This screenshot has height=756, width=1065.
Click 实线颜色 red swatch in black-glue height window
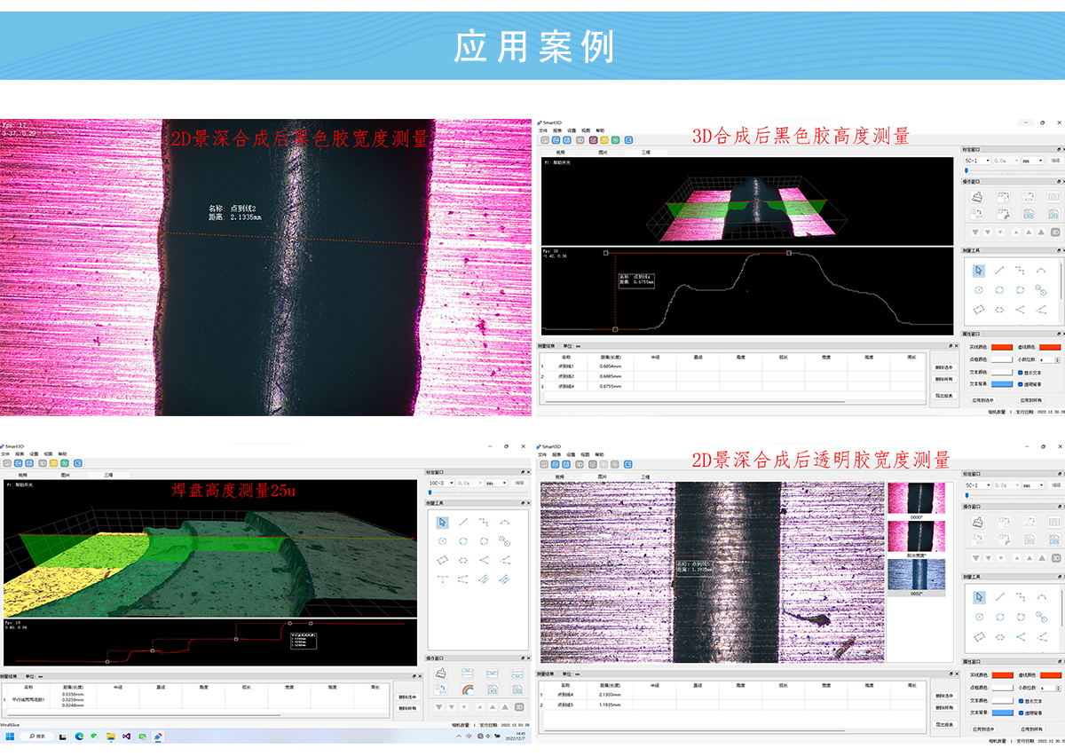tap(1002, 347)
